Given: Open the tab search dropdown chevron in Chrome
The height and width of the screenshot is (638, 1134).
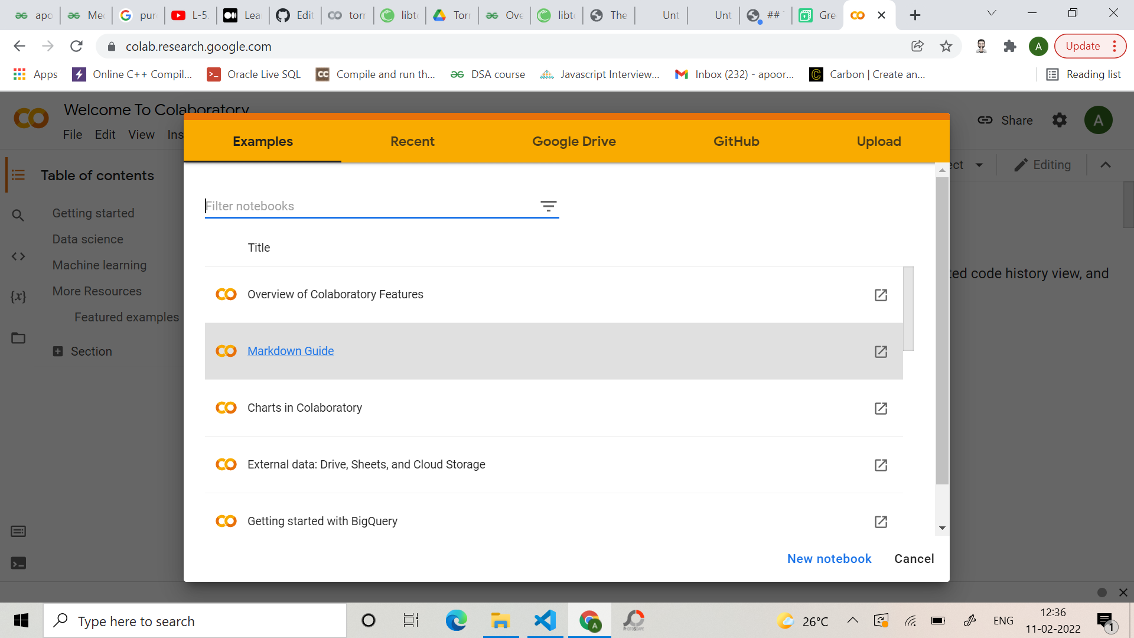Looking at the screenshot, I should click(992, 14).
